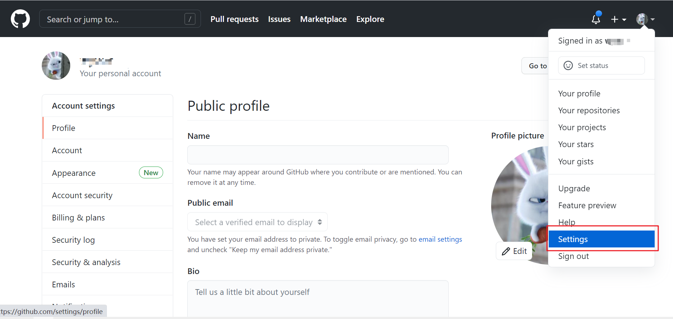Viewport: 673px width, 319px height.
Task: Open the Emails settings section
Action: tap(108, 284)
